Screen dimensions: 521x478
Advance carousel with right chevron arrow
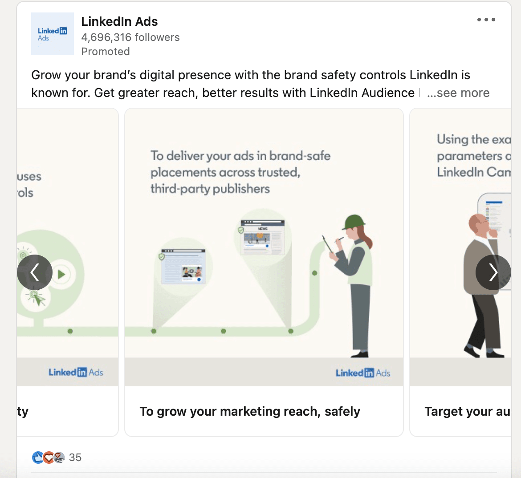point(493,272)
